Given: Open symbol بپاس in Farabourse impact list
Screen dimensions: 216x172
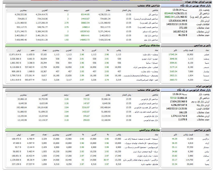Looking at the screenshot, I should [x=207, y=152].
